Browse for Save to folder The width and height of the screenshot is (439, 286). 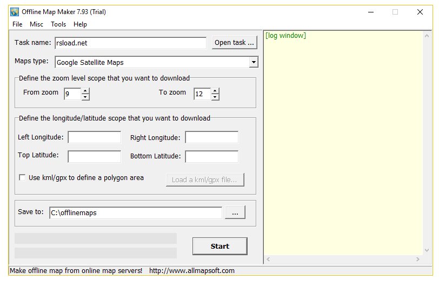point(235,213)
